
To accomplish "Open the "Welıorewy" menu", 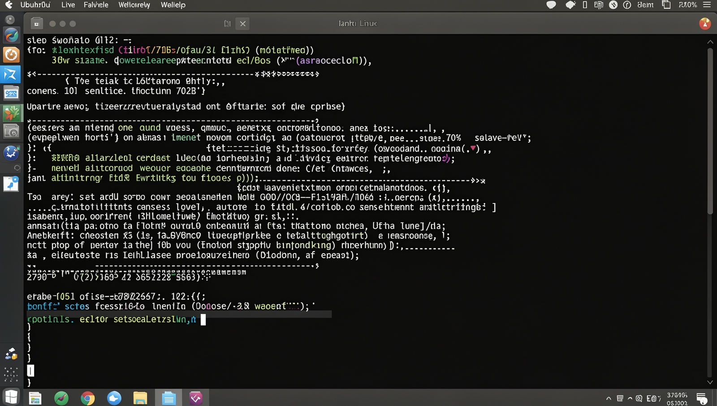I will (x=134, y=5).
